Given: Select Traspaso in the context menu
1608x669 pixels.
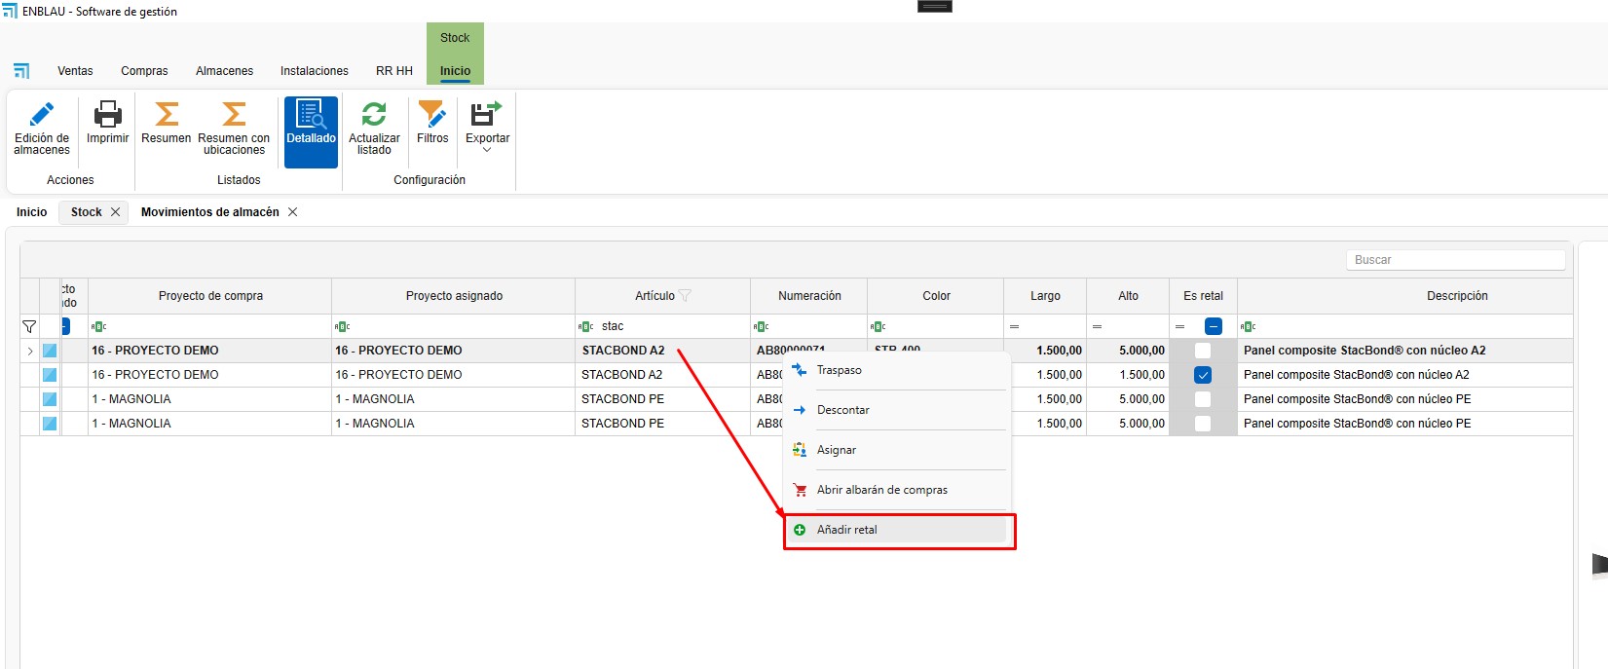Looking at the screenshot, I should click(839, 370).
